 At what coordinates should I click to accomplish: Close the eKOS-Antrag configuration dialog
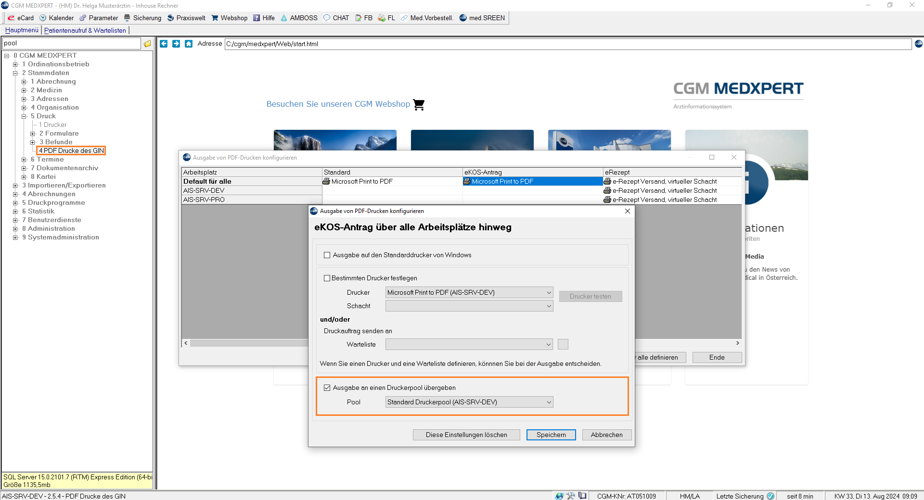click(628, 211)
